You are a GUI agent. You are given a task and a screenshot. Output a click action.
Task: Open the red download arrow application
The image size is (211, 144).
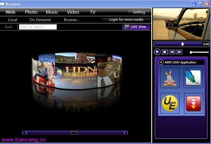(x=193, y=103)
